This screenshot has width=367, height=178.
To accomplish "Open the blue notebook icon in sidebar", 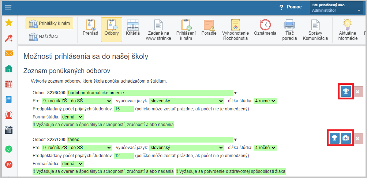I will coord(9,99).
